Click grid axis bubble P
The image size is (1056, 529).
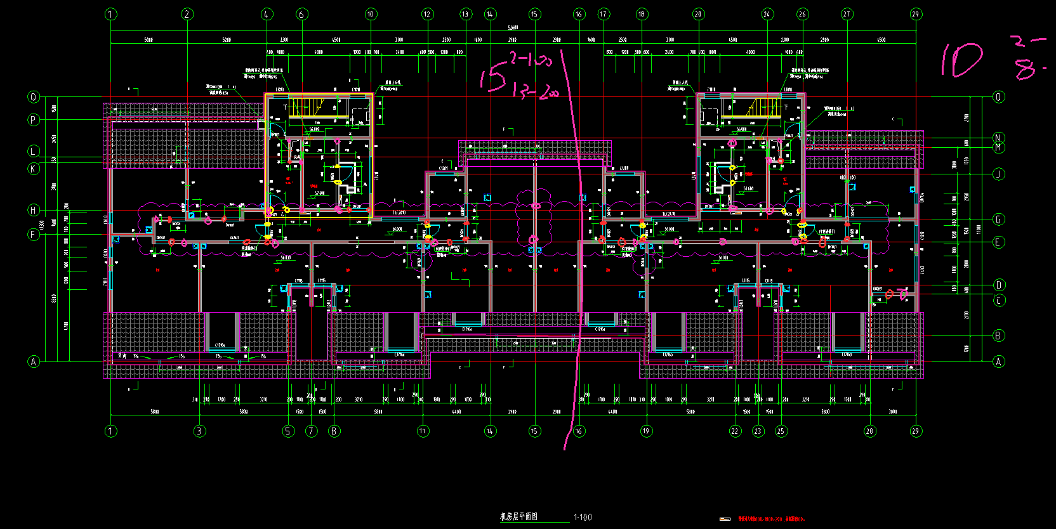tap(34, 119)
